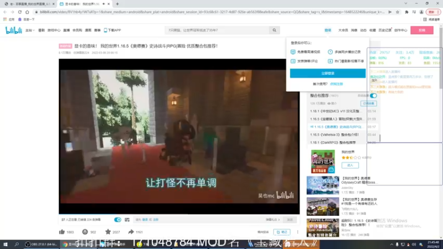443x249 pixels.
Task: Open the 百度一下 bookmark
Action: click(26, 19)
